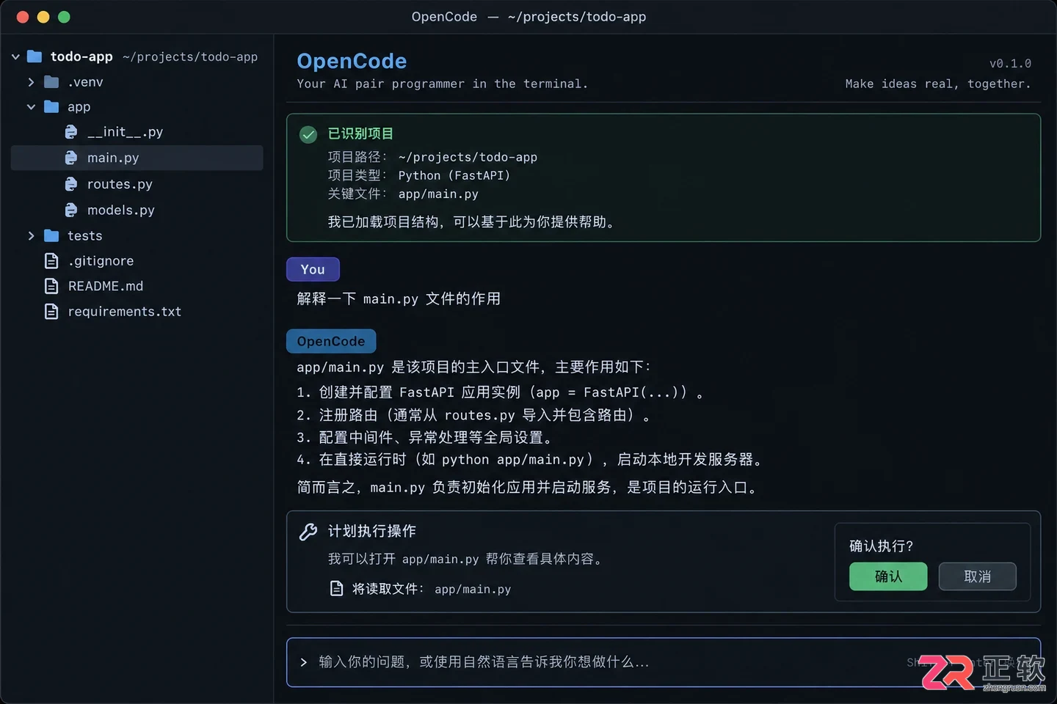Click the wrench icon in the plan panel
The image size is (1057, 704).
308,532
